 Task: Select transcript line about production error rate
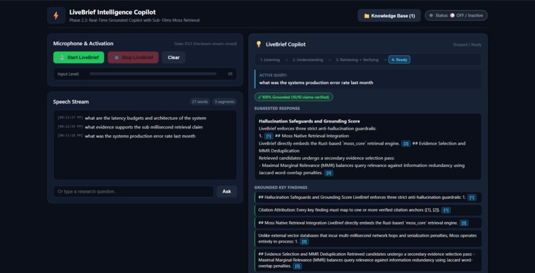(140, 136)
